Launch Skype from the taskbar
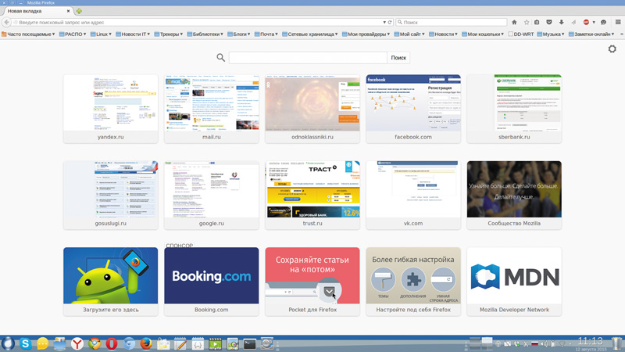Image resolution: width=625 pixels, height=352 pixels. click(25, 343)
